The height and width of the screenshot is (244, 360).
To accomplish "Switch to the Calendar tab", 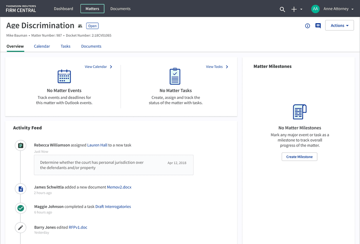I will [42, 46].
